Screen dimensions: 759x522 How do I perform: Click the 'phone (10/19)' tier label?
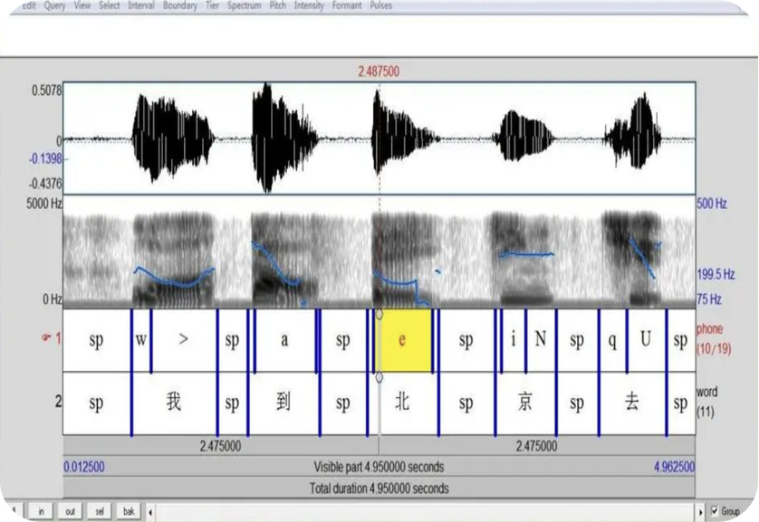point(713,339)
